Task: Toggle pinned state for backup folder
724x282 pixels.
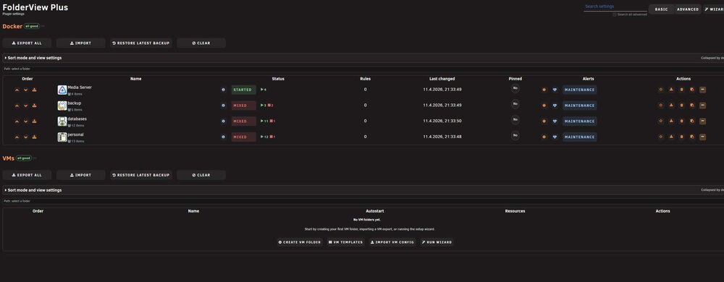Action: point(515,104)
